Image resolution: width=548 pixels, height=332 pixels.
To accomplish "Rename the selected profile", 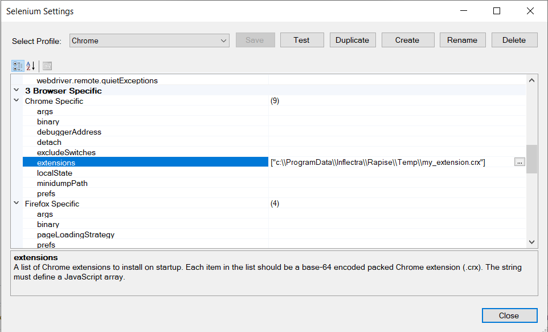I will click(x=462, y=40).
